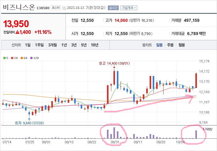
Task: Click the red 20-day moving average swatch
Action: coord(12,58)
